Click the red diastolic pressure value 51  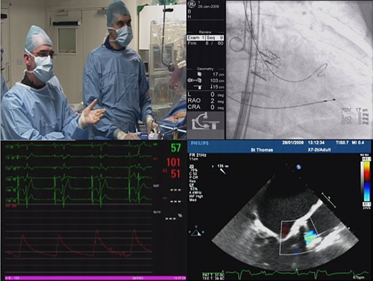175,174
